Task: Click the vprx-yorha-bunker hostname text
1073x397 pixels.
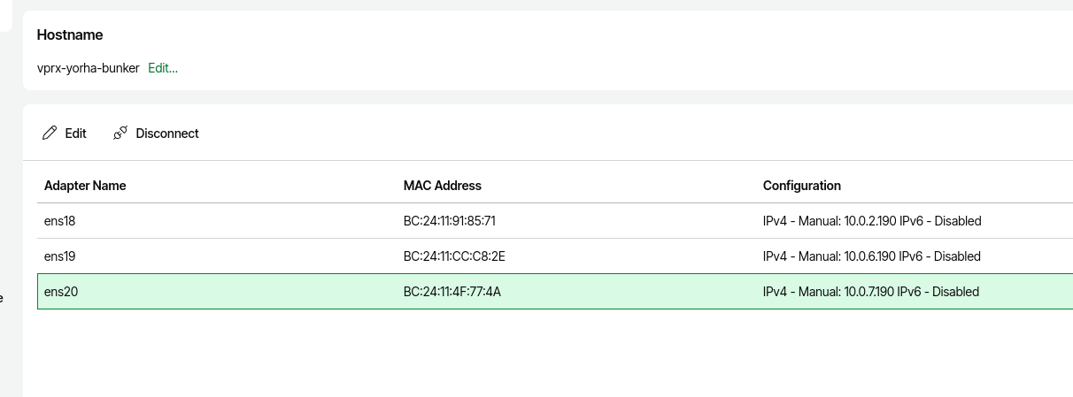Action: pos(89,68)
